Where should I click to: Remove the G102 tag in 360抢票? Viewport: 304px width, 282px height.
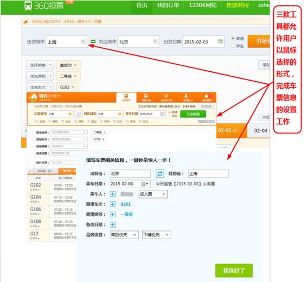coord(73,87)
